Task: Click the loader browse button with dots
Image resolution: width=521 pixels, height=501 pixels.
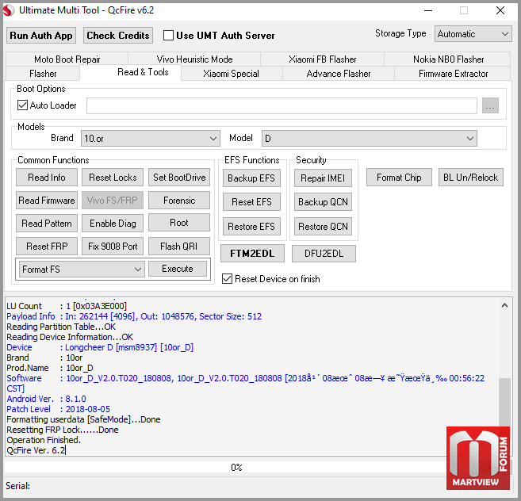Action: (x=490, y=105)
